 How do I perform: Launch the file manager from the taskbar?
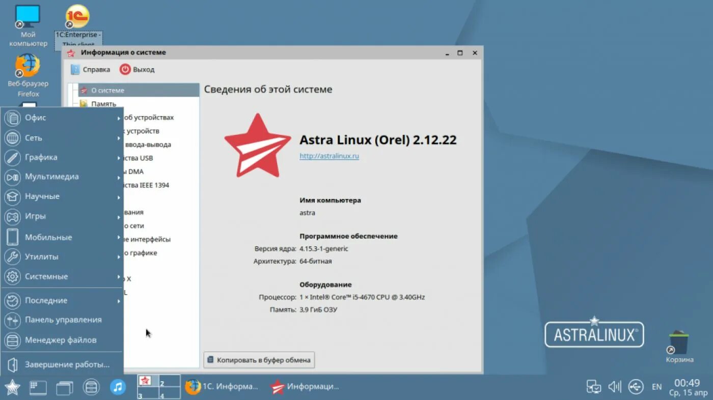pyautogui.click(x=91, y=387)
